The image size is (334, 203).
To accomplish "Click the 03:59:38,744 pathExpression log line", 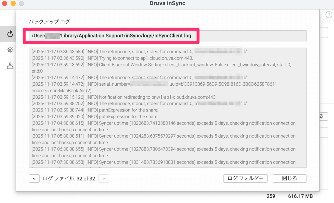I will [x=95, y=110].
